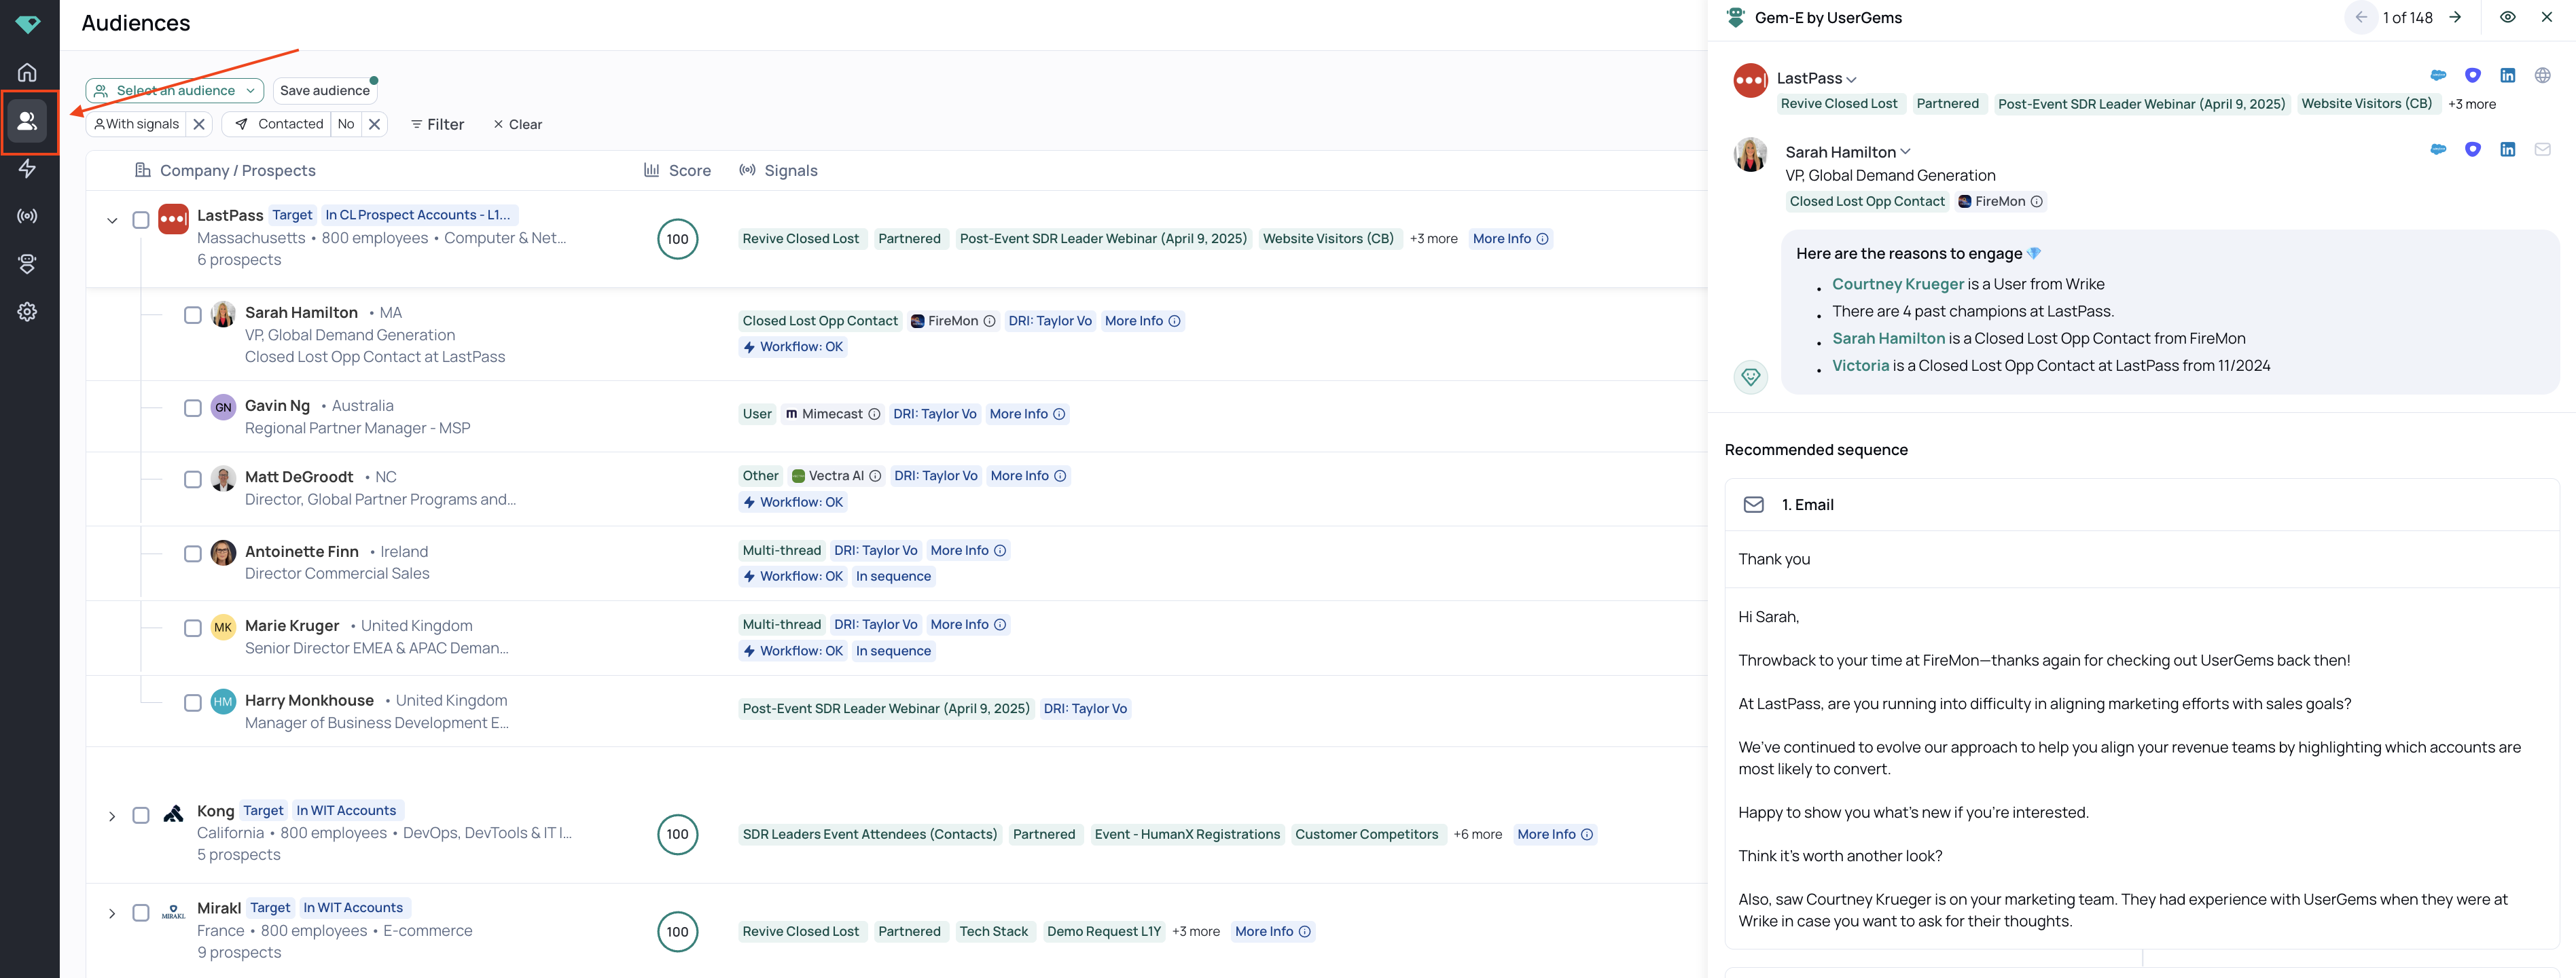Image resolution: width=2576 pixels, height=978 pixels.
Task: Open Courtney Krueger link in reasons
Action: coord(1897,284)
